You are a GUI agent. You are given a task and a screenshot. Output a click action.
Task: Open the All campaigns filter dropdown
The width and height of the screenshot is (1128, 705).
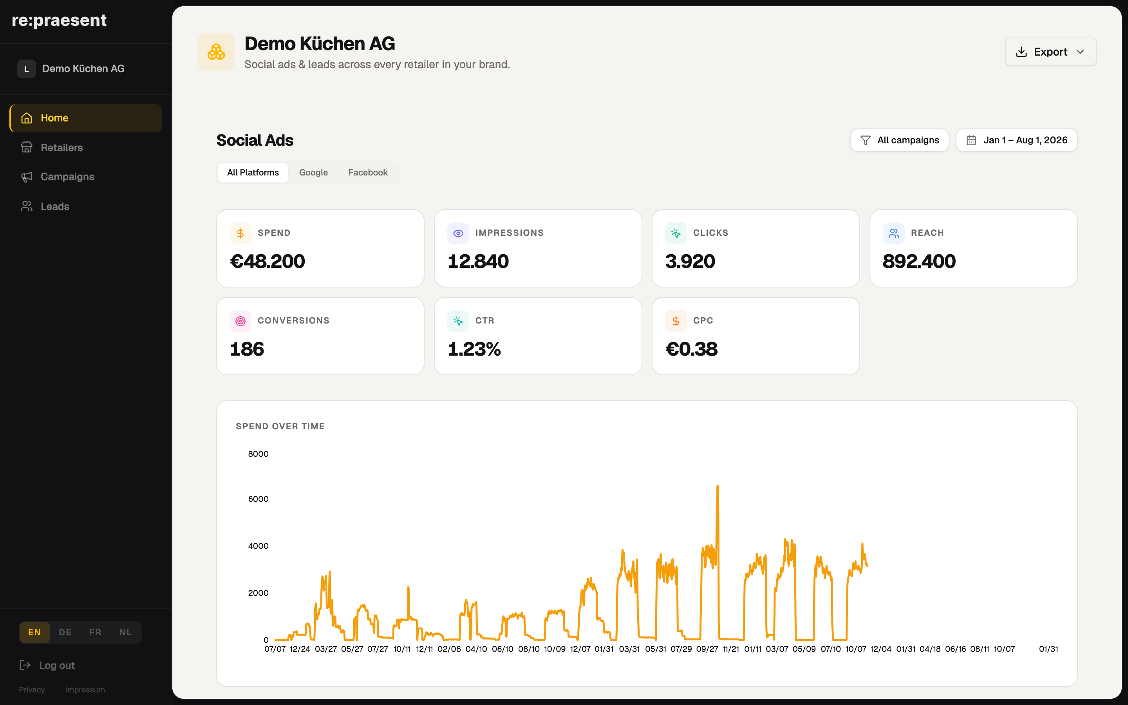point(899,140)
